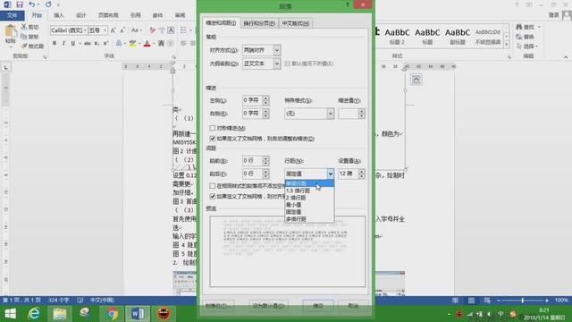Open the Change Case Aa dropdown
Viewport: 572px width, 322px height.
[x=136, y=30]
